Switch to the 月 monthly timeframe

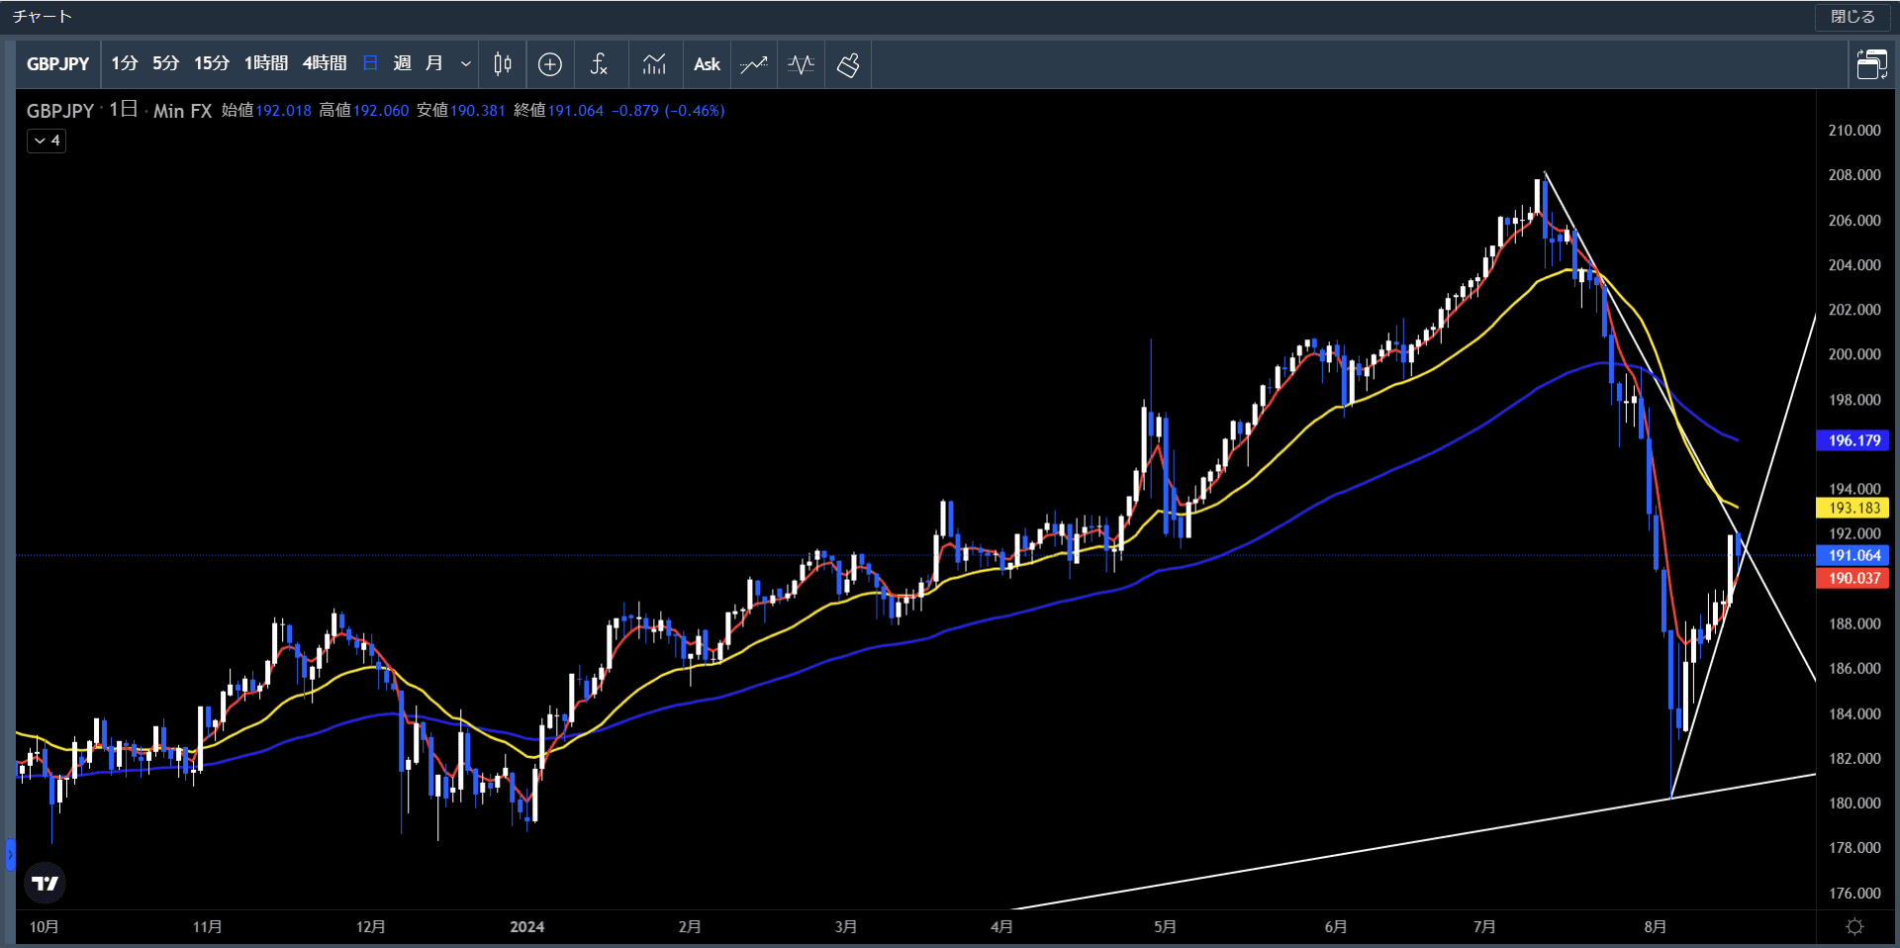[x=434, y=64]
